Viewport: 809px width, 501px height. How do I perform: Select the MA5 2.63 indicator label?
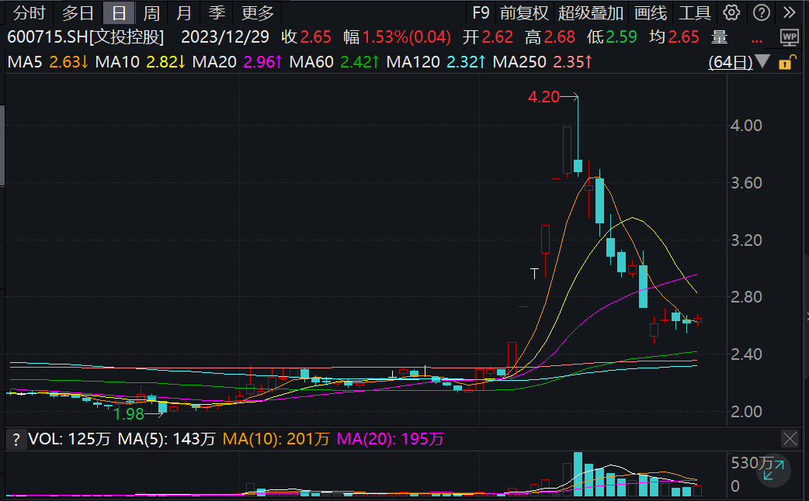(48, 62)
